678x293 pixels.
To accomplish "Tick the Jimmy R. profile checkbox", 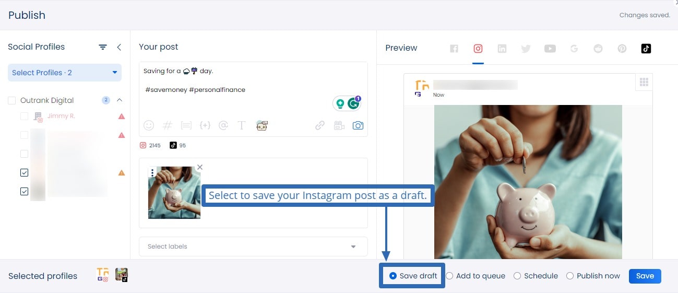I will pos(24,116).
